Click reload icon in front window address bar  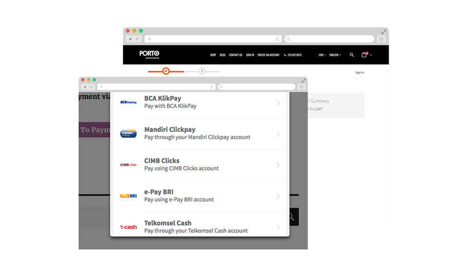[x=212, y=87]
